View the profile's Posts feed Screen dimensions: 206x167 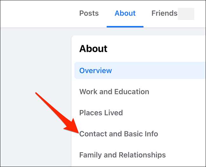coord(89,13)
